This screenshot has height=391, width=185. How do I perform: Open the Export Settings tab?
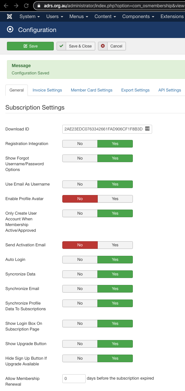[135, 90]
